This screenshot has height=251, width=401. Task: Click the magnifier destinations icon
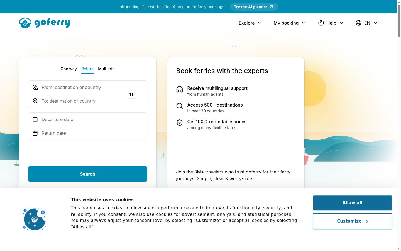(x=180, y=106)
